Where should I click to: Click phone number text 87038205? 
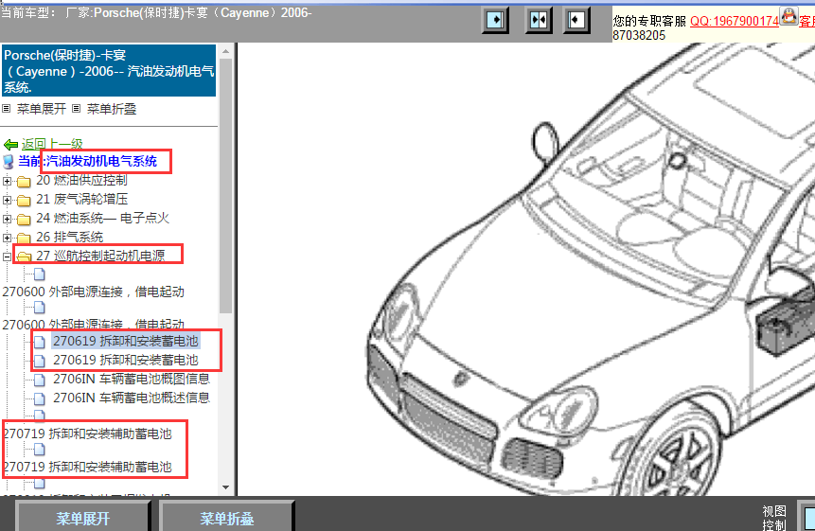pos(639,35)
